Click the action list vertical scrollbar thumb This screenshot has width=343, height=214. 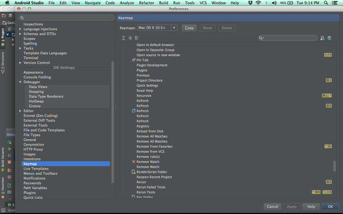335,167
